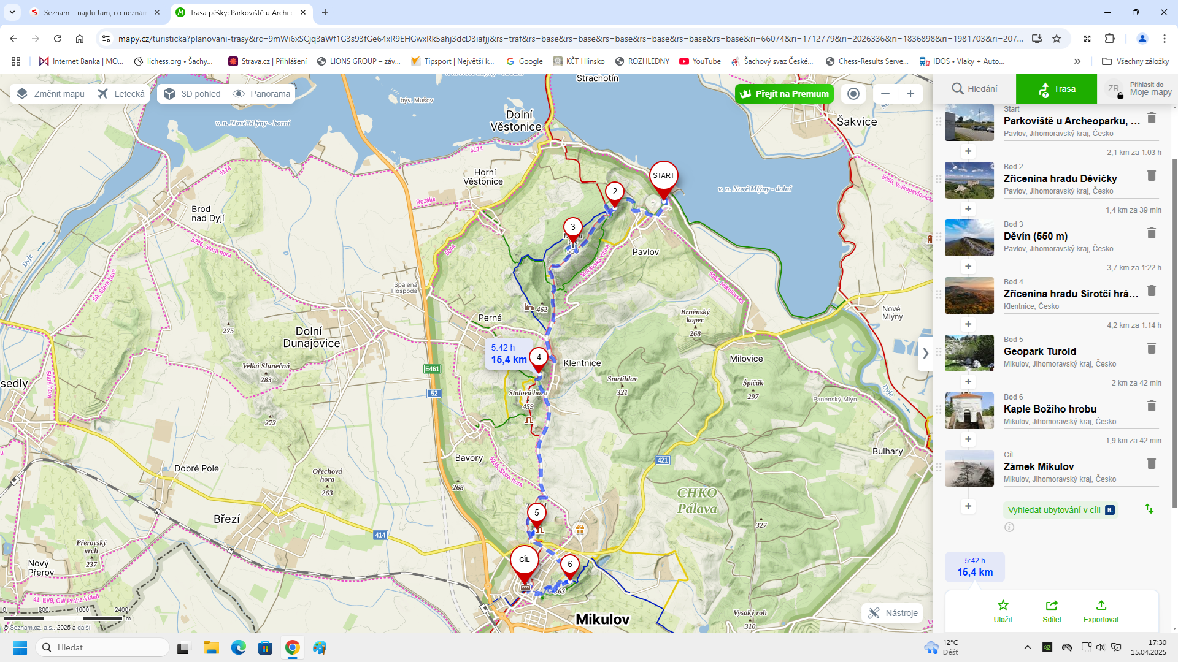Collapse the side panel with chevron
The image size is (1178, 662).
click(925, 353)
